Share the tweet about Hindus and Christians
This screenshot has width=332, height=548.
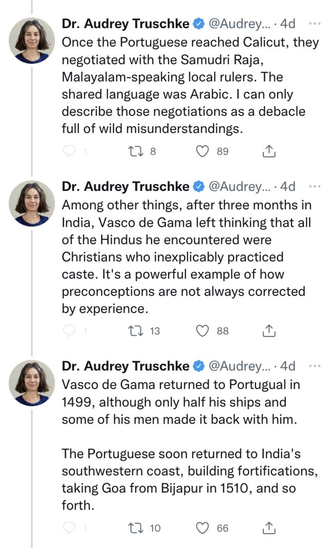[268, 331]
